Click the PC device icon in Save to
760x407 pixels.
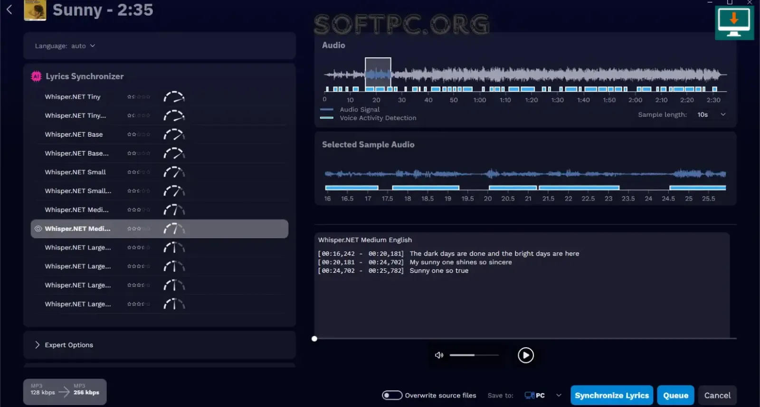point(529,396)
